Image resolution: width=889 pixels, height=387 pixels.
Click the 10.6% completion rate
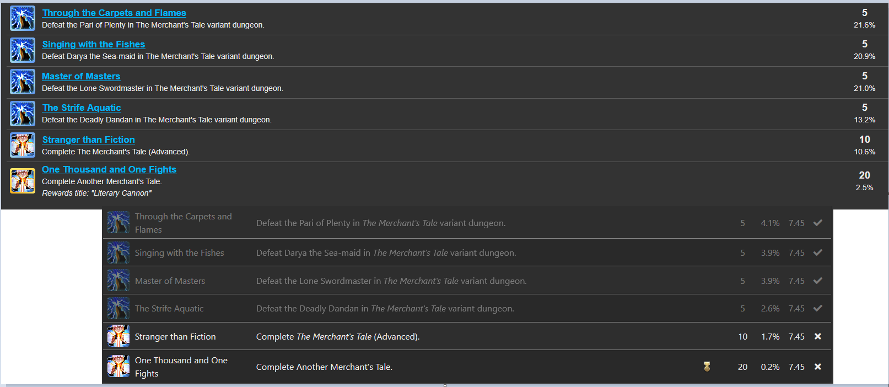click(864, 152)
